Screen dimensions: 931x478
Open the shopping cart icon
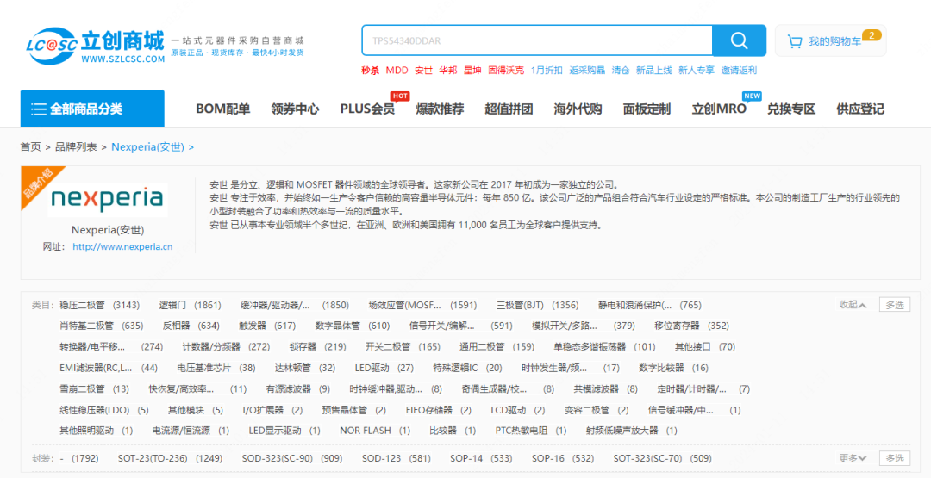tap(794, 41)
